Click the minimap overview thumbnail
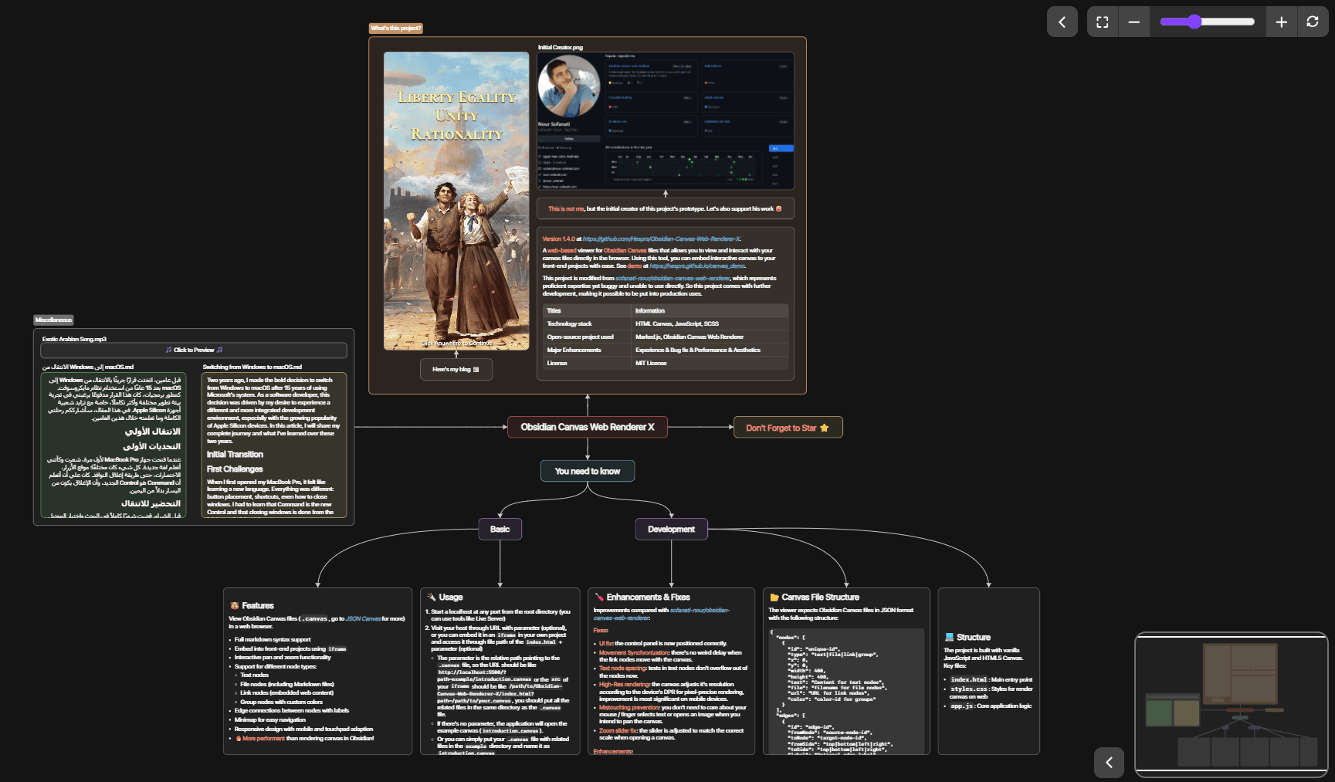Viewport: 1335px width, 782px height. click(x=1231, y=705)
